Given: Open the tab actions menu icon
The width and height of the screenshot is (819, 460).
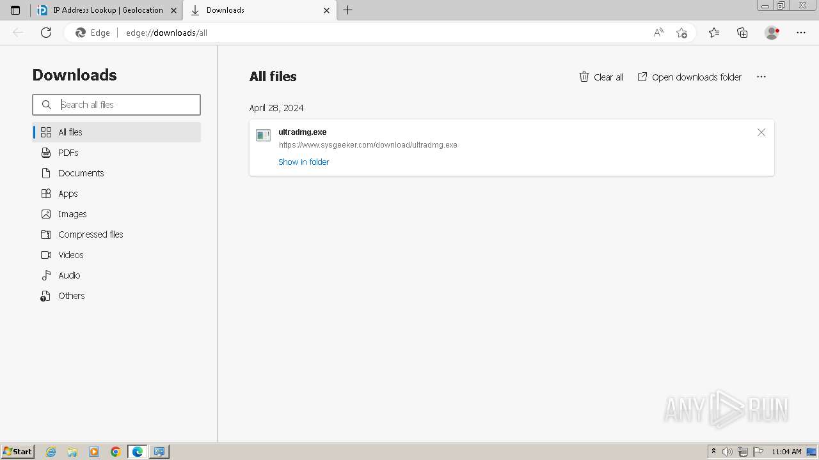Looking at the screenshot, I should coord(15,10).
